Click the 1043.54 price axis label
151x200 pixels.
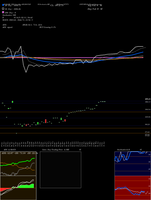(148, 109)
